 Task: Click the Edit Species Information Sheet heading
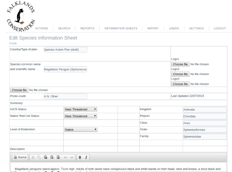pyautogui.click(x=43, y=38)
